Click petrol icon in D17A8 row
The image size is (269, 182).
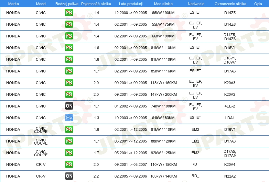point(69,141)
